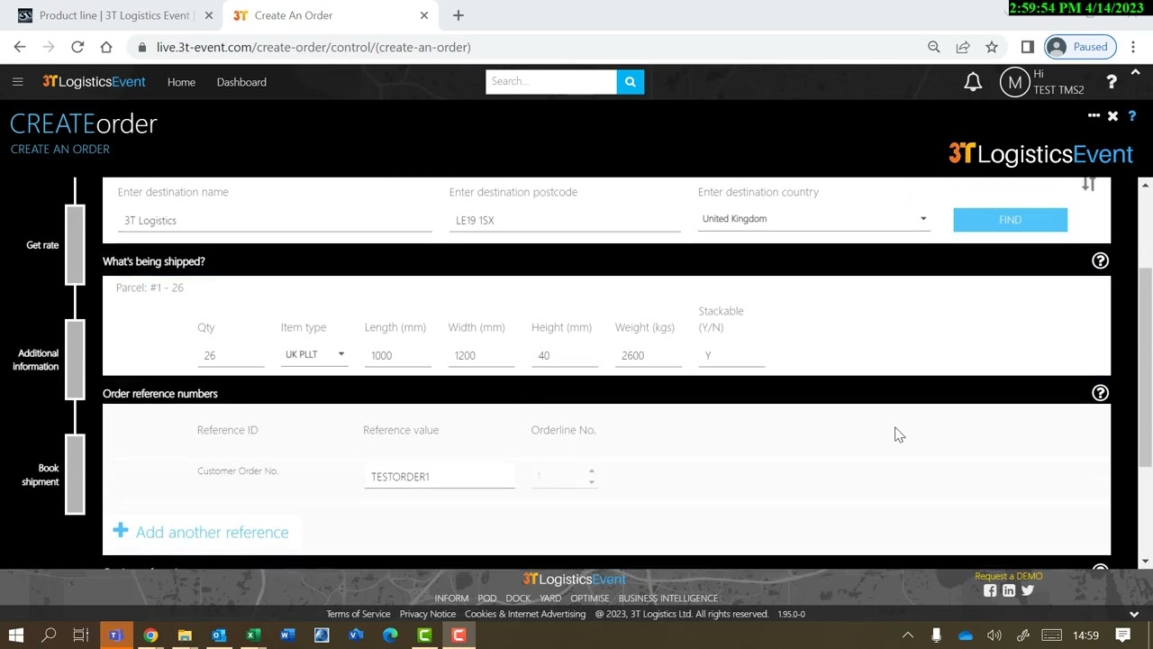Open the hamburger menu in the header

(17, 82)
